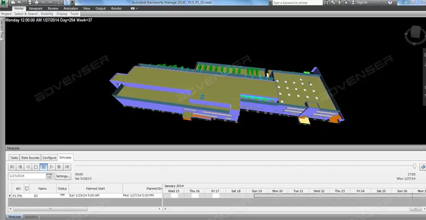Image resolution: width=426 pixels, height=220 pixels.
Task: Rewind simulation to the start
Action: [12, 167]
